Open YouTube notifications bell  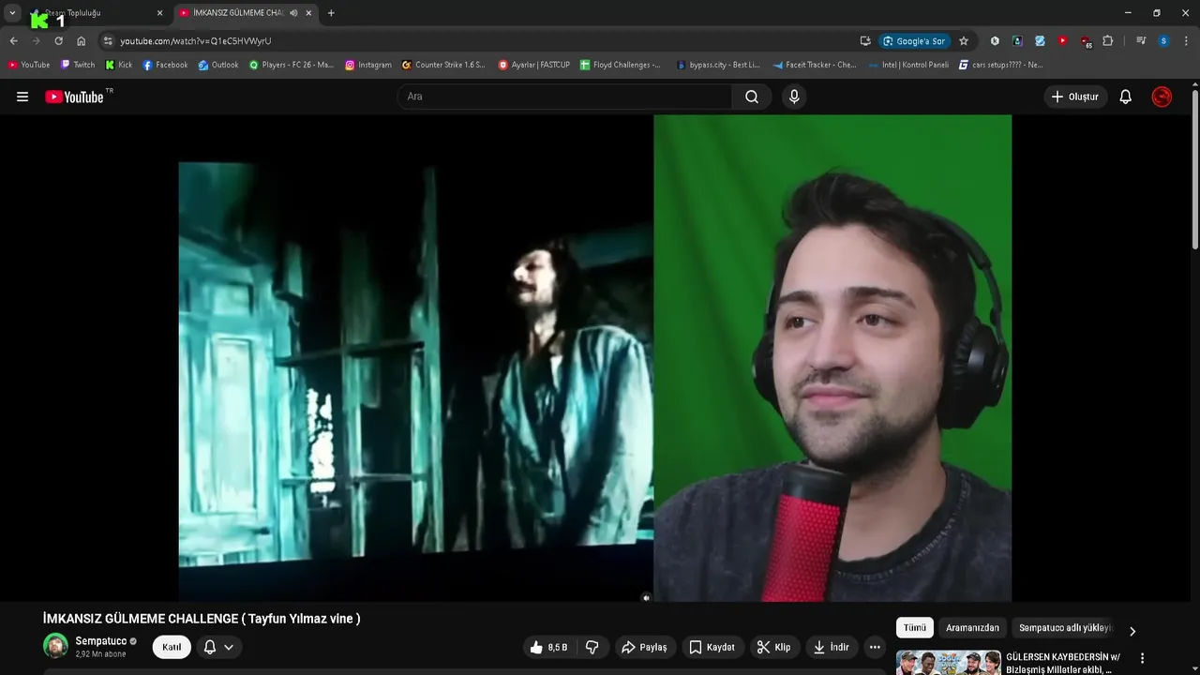1126,97
